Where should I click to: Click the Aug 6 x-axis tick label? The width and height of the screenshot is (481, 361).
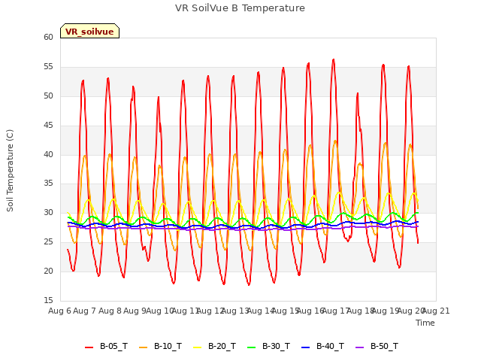point(59,311)
